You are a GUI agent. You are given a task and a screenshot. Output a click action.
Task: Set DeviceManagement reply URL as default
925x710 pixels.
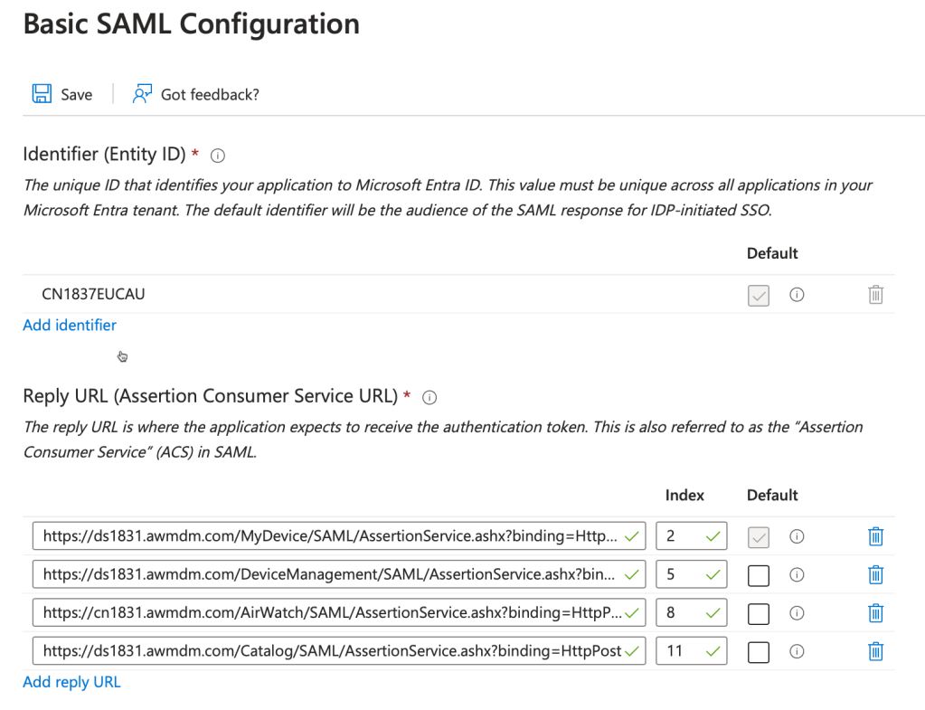pos(759,575)
